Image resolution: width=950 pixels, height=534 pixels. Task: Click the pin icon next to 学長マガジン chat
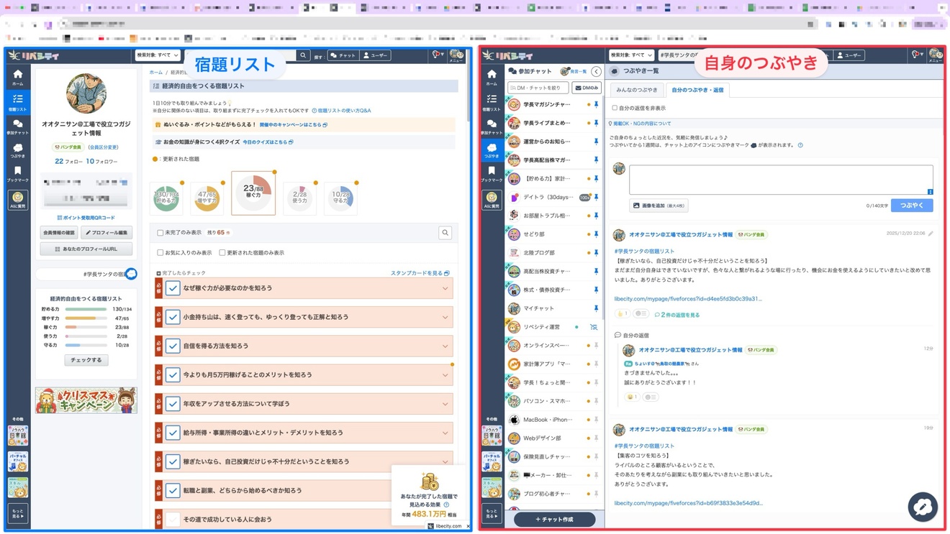(x=596, y=104)
